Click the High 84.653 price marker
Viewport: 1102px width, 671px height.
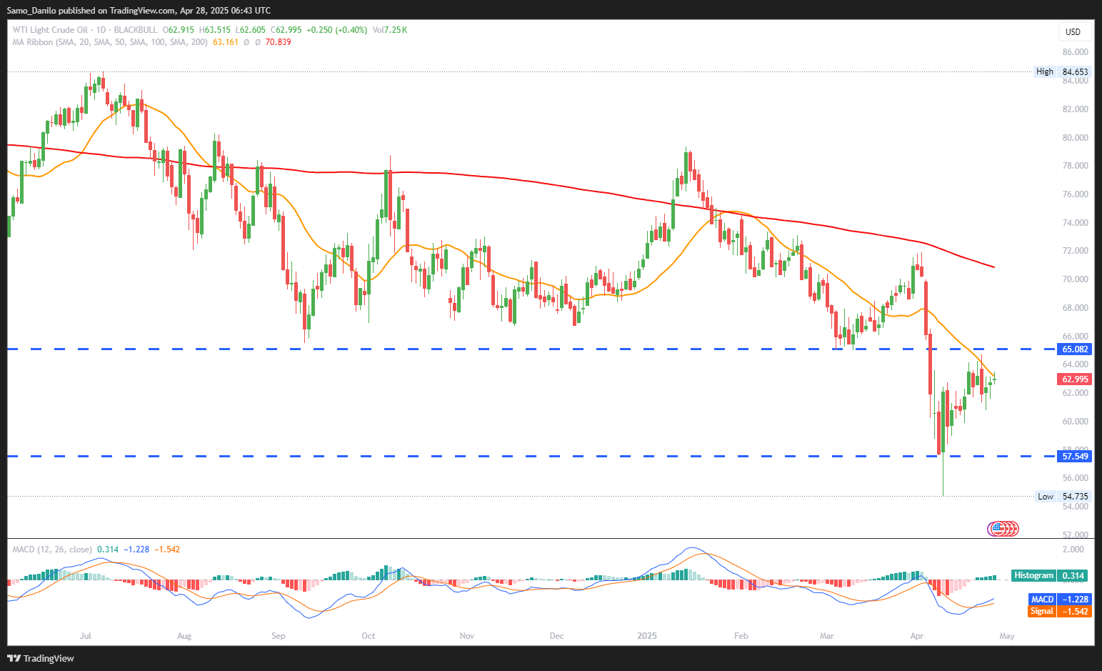[1063, 71]
